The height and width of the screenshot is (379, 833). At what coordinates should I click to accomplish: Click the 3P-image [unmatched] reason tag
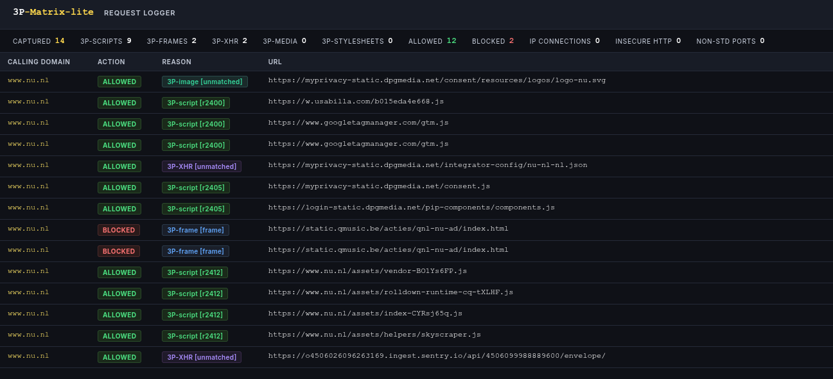click(205, 82)
